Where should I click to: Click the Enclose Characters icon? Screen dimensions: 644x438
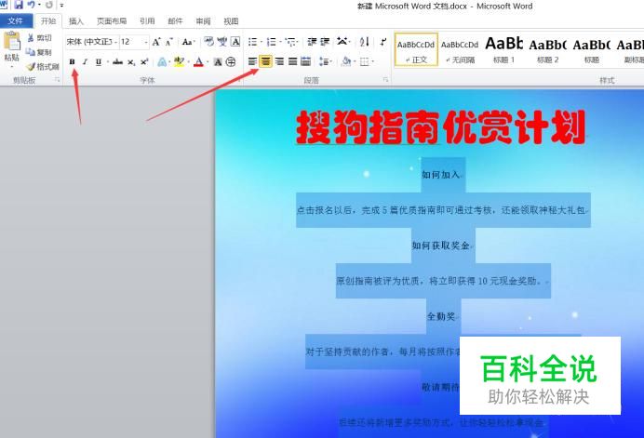pyautogui.click(x=231, y=62)
